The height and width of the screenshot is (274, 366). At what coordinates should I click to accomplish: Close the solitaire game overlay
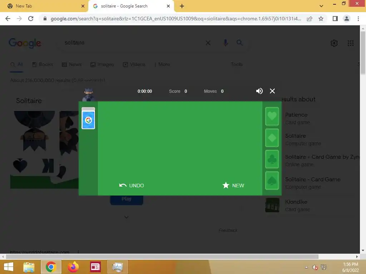click(x=272, y=91)
